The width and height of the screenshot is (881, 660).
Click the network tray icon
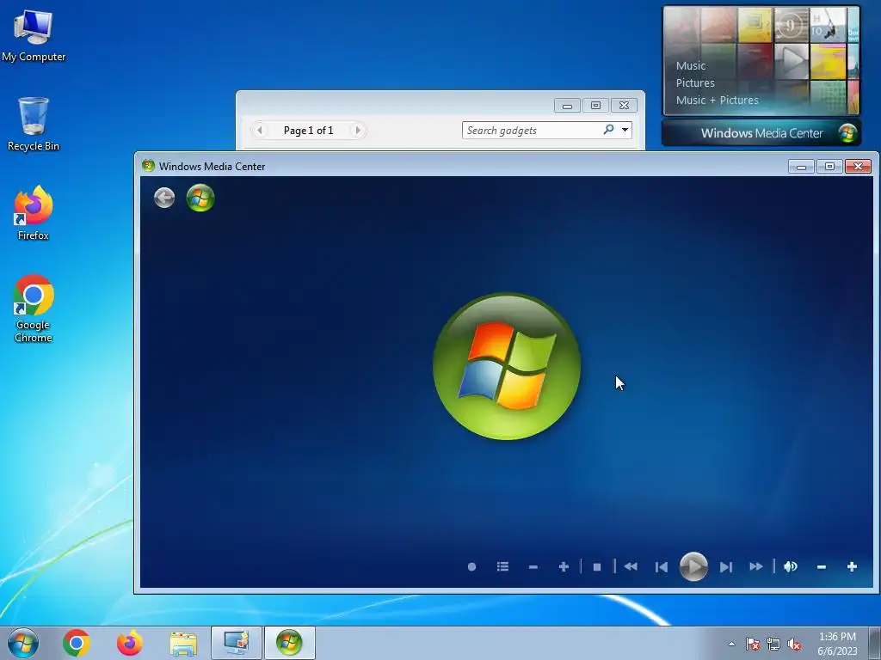click(x=773, y=645)
